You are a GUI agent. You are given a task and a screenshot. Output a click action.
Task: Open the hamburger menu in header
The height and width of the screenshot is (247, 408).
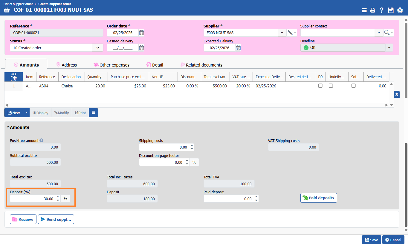click(x=364, y=10)
